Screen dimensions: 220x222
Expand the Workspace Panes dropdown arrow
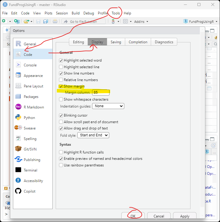pos(131,22)
